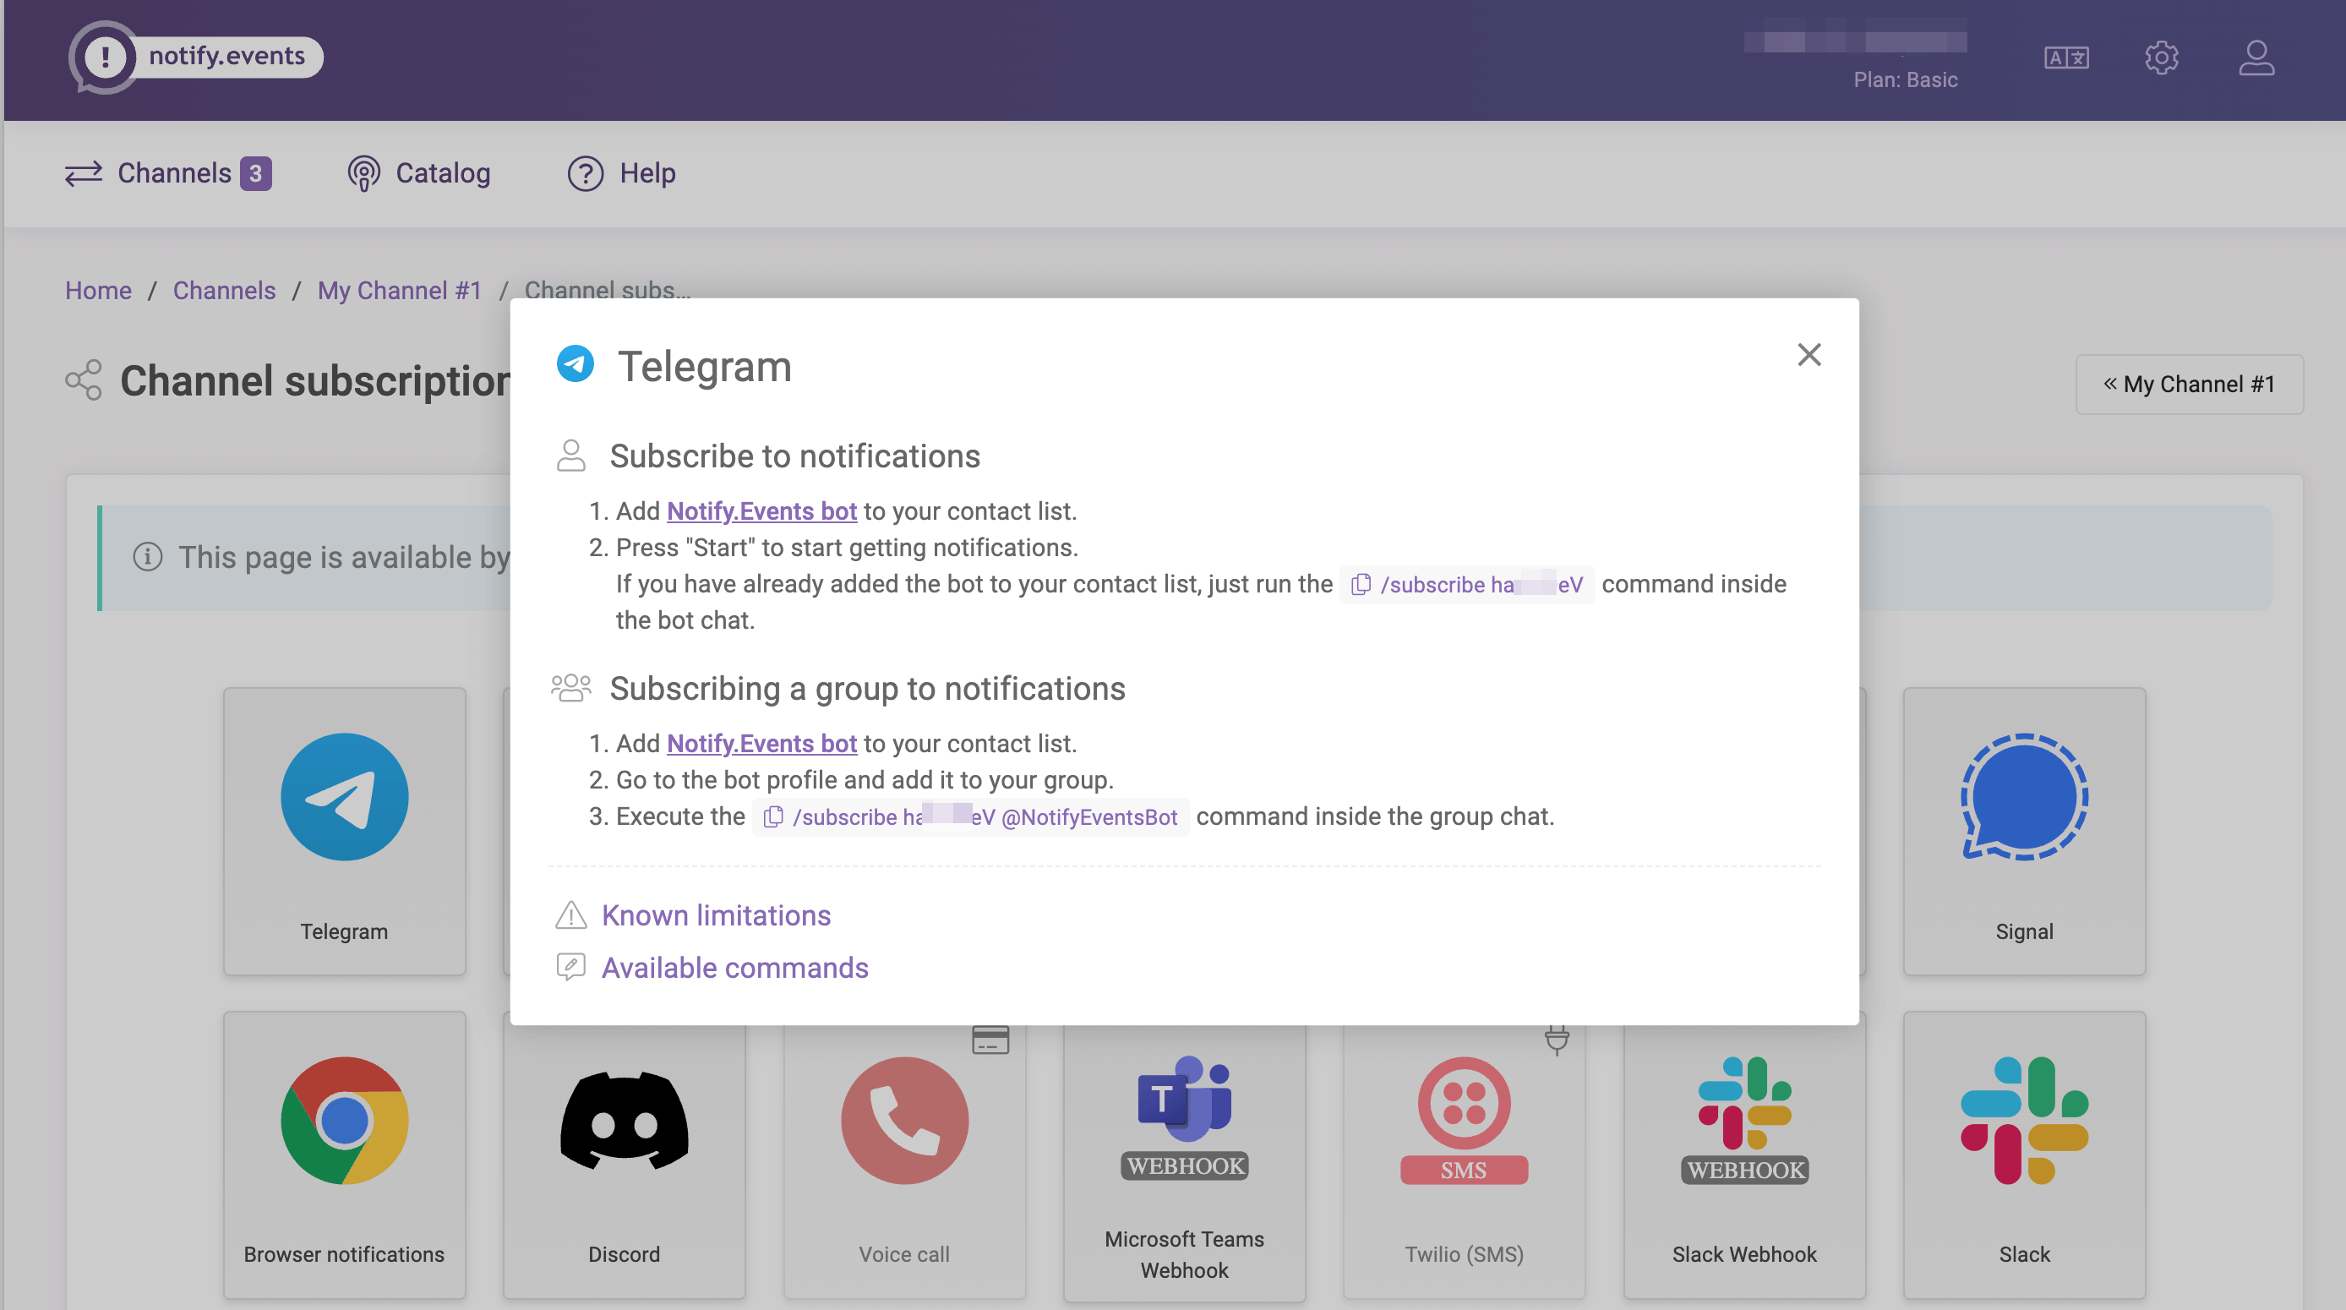Choose the Slack Webhook tile
Image resolution: width=2346 pixels, height=1310 pixels.
coord(1743,1154)
